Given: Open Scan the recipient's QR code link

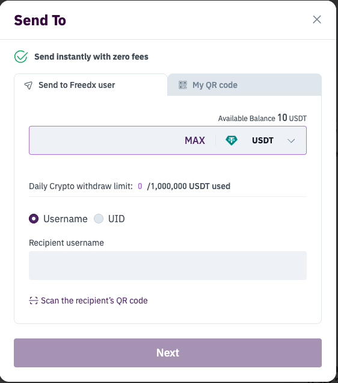Looking at the screenshot, I should pos(94,300).
